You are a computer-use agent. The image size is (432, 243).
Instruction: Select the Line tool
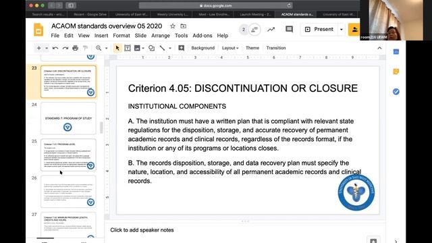coord(162,48)
